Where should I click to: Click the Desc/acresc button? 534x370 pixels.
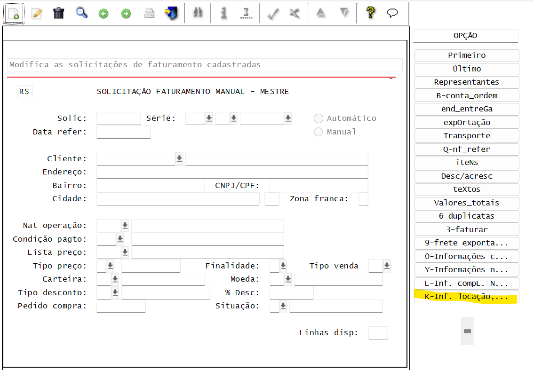pos(467,176)
